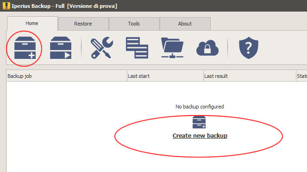Open the Tools tab
307x172 pixels.
coord(134,24)
